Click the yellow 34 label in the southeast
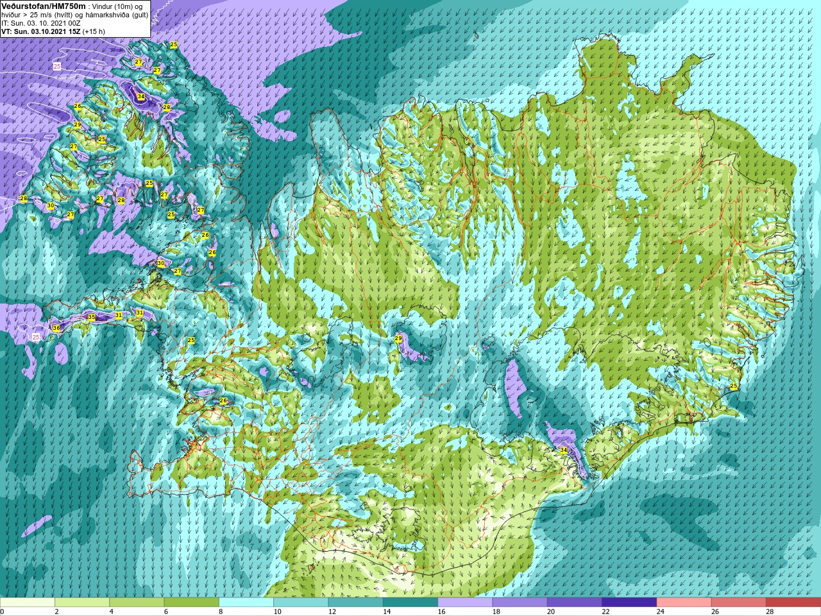 click(564, 450)
